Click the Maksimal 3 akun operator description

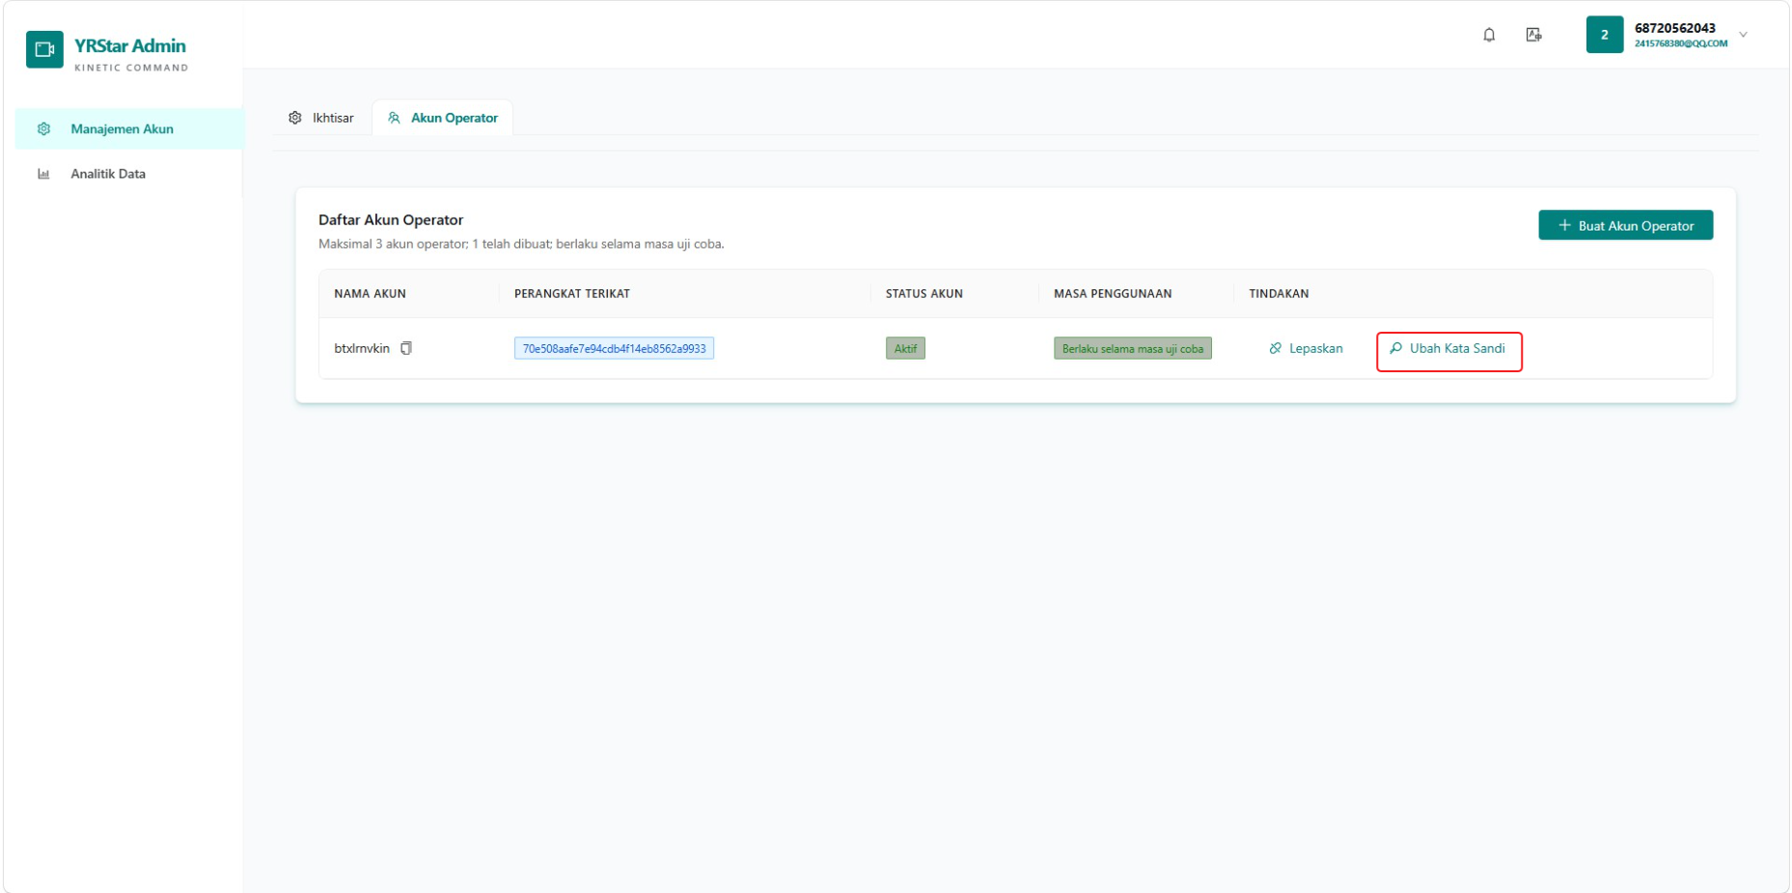[521, 244]
